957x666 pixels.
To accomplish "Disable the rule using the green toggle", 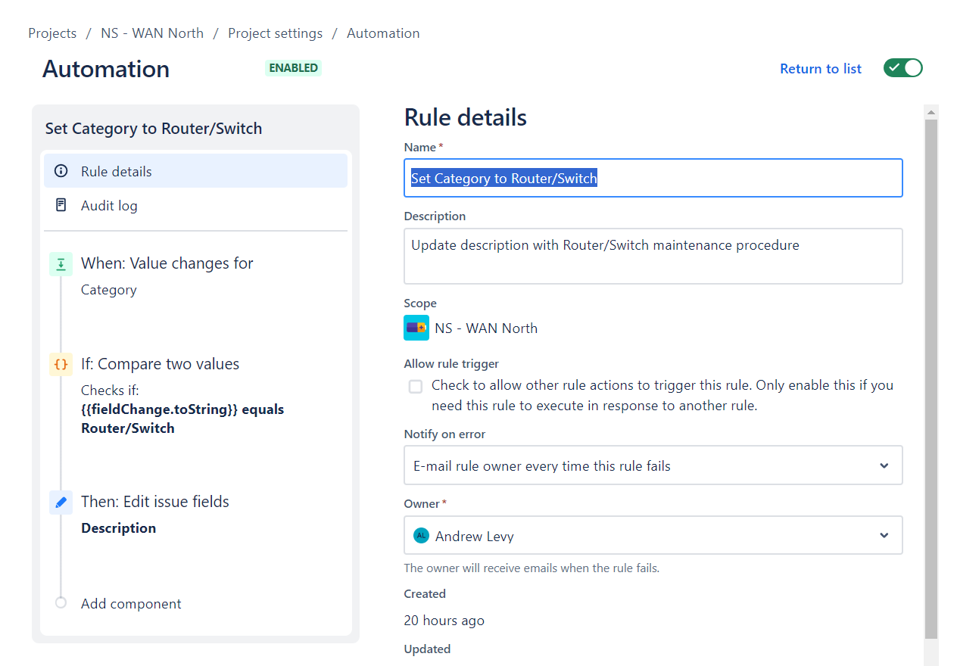I will point(902,67).
